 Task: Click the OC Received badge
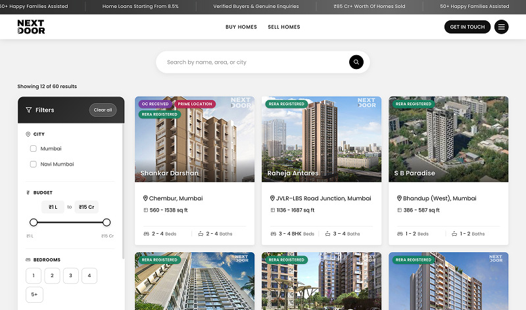[x=155, y=104]
